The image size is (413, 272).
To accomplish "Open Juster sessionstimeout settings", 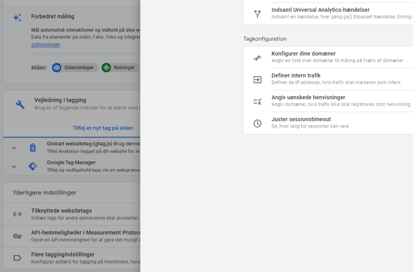I will coord(301,119).
